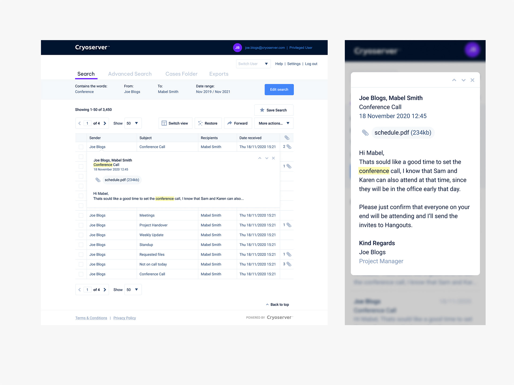Tick checkbox for Standup row
The width and height of the screenshot is (514, 385).
point(81,245)
